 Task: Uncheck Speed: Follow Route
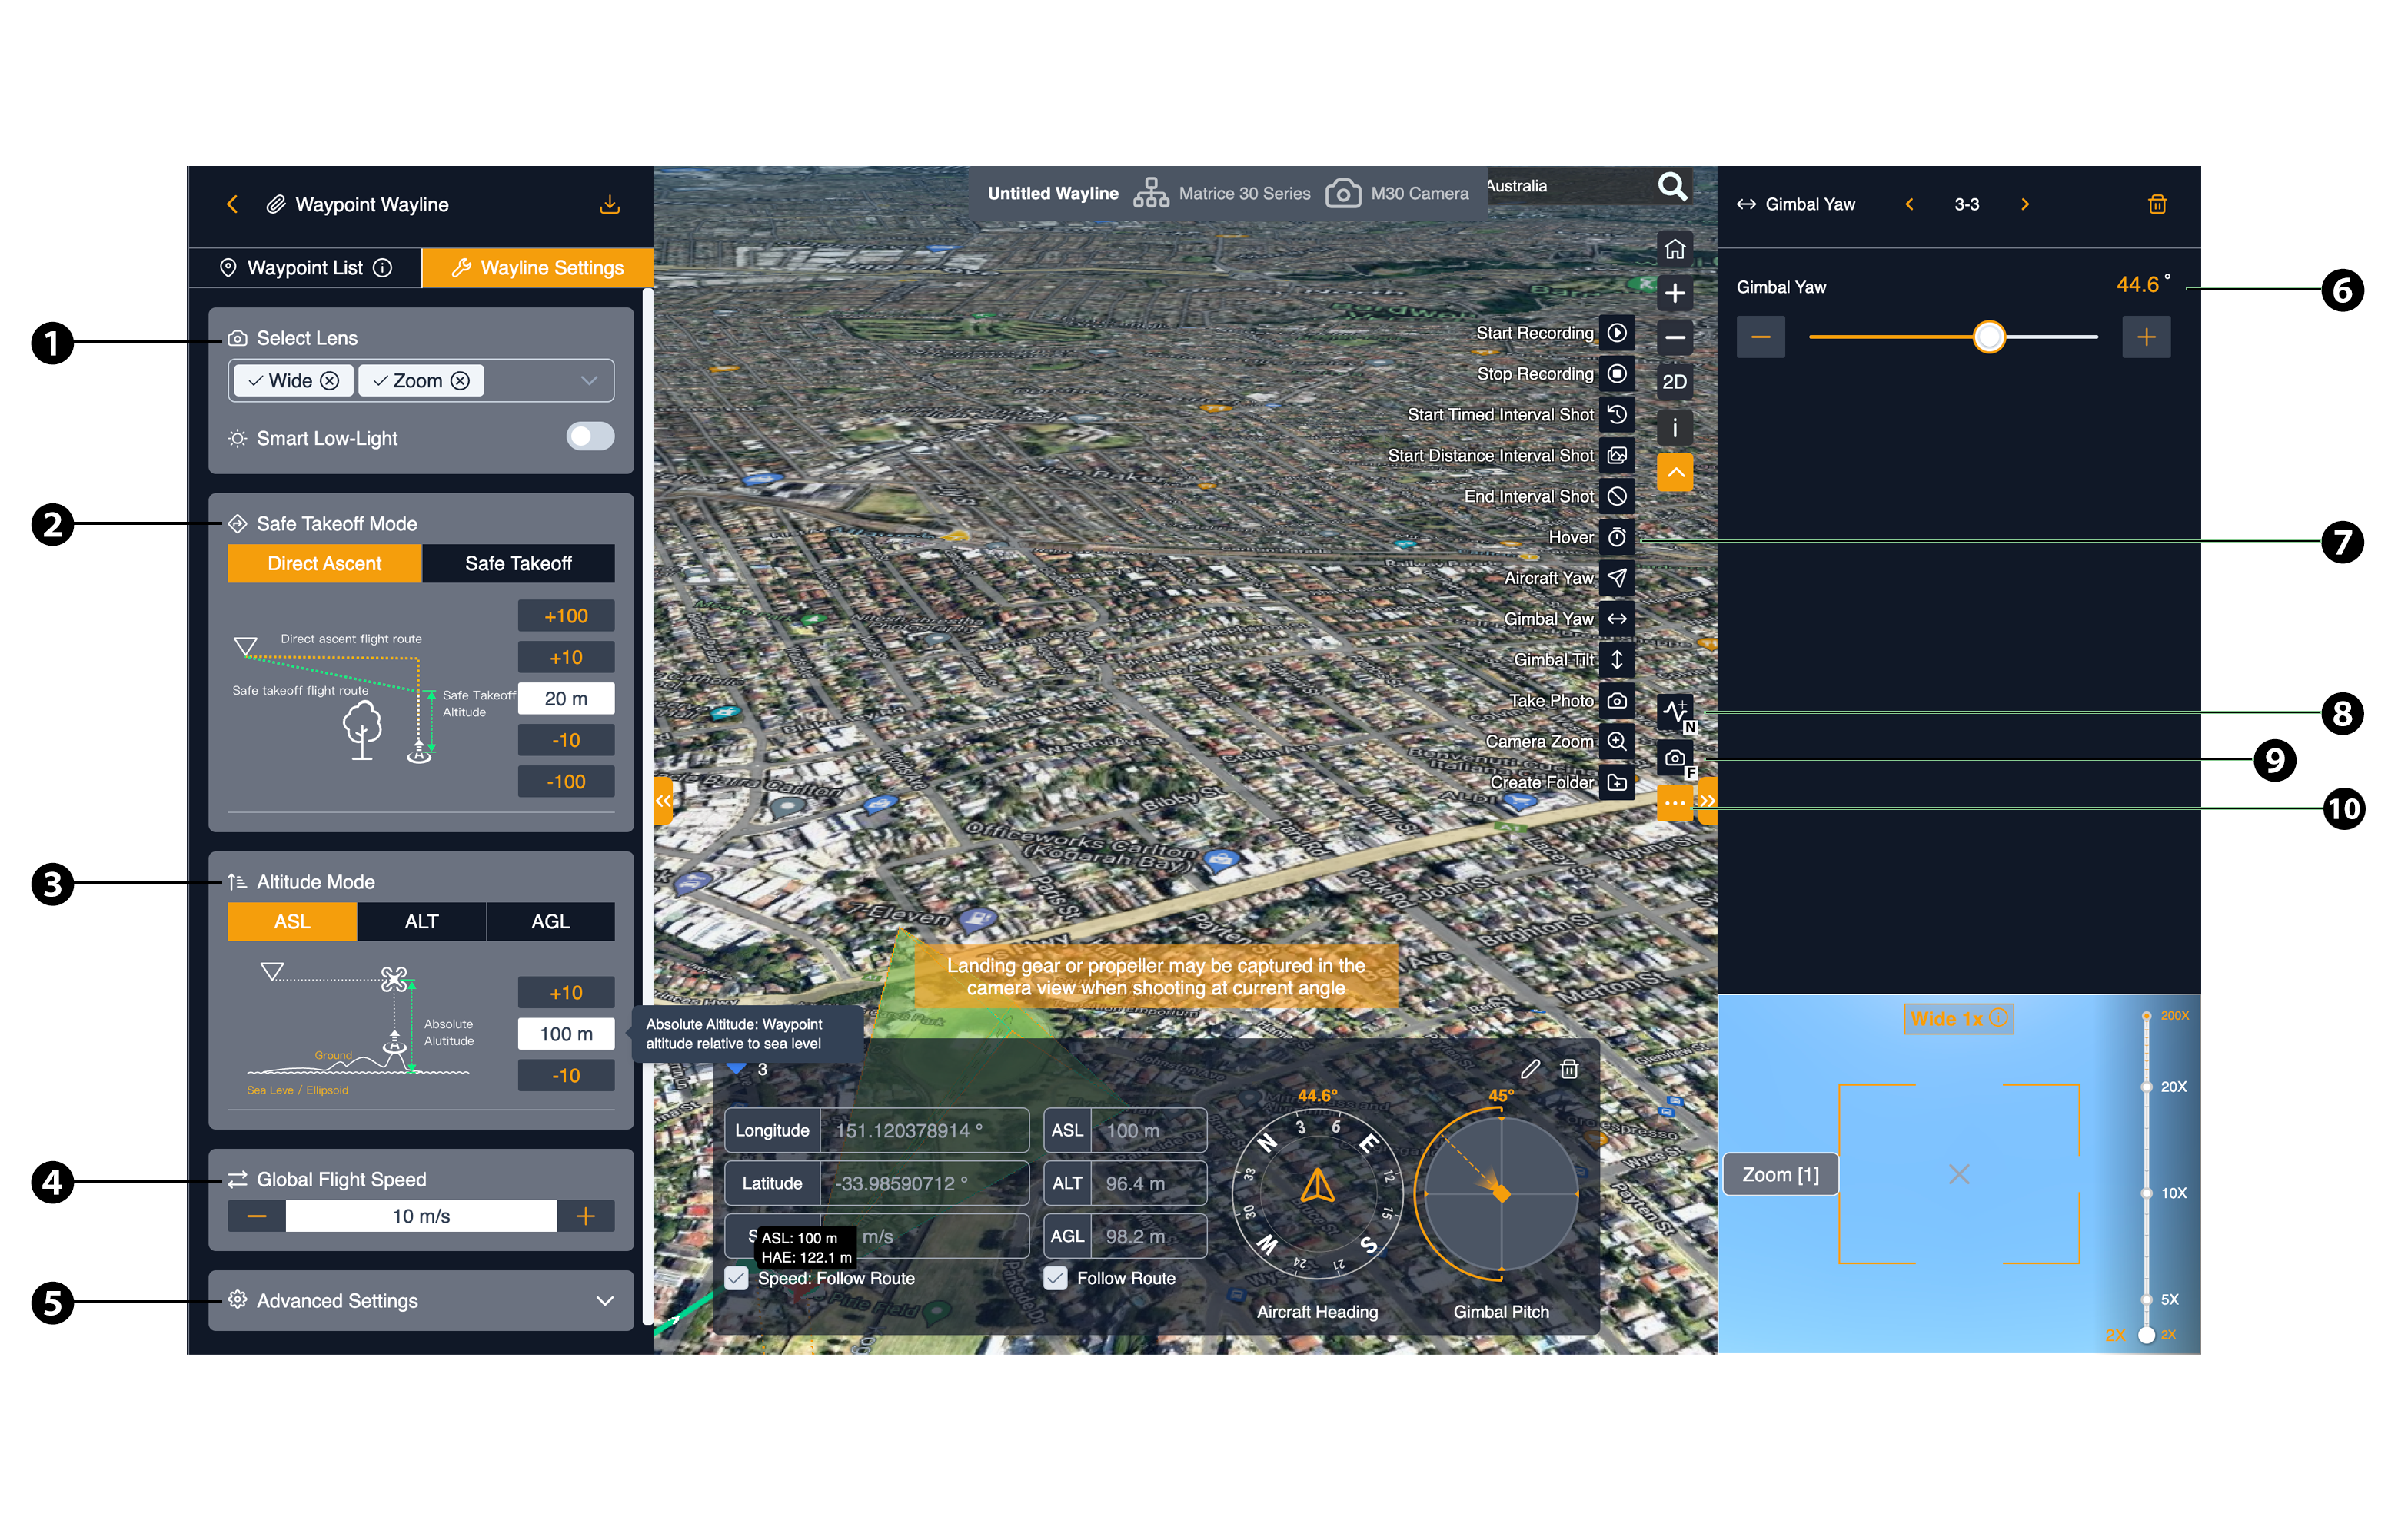738,1278
